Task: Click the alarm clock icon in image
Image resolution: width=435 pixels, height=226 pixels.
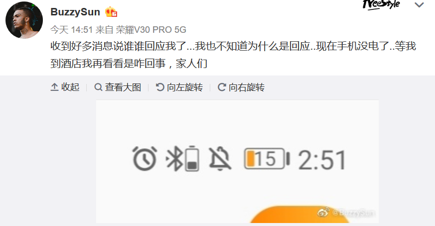Action: [145, 158]
